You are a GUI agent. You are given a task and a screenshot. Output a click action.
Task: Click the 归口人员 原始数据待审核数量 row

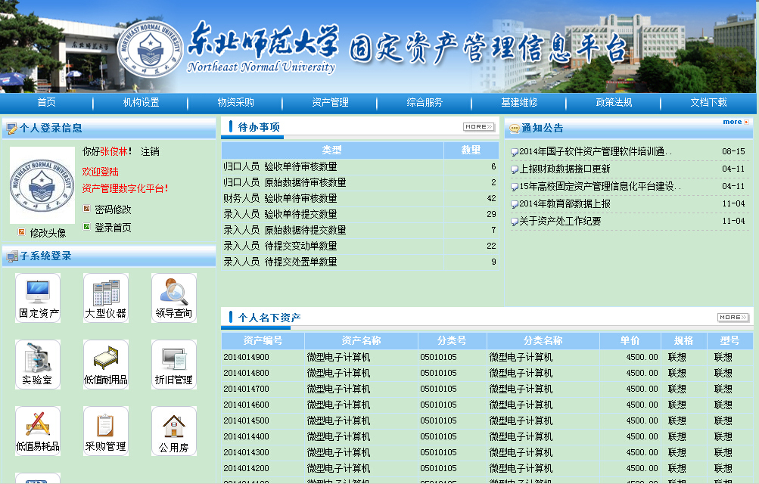(x=359, y=183)
